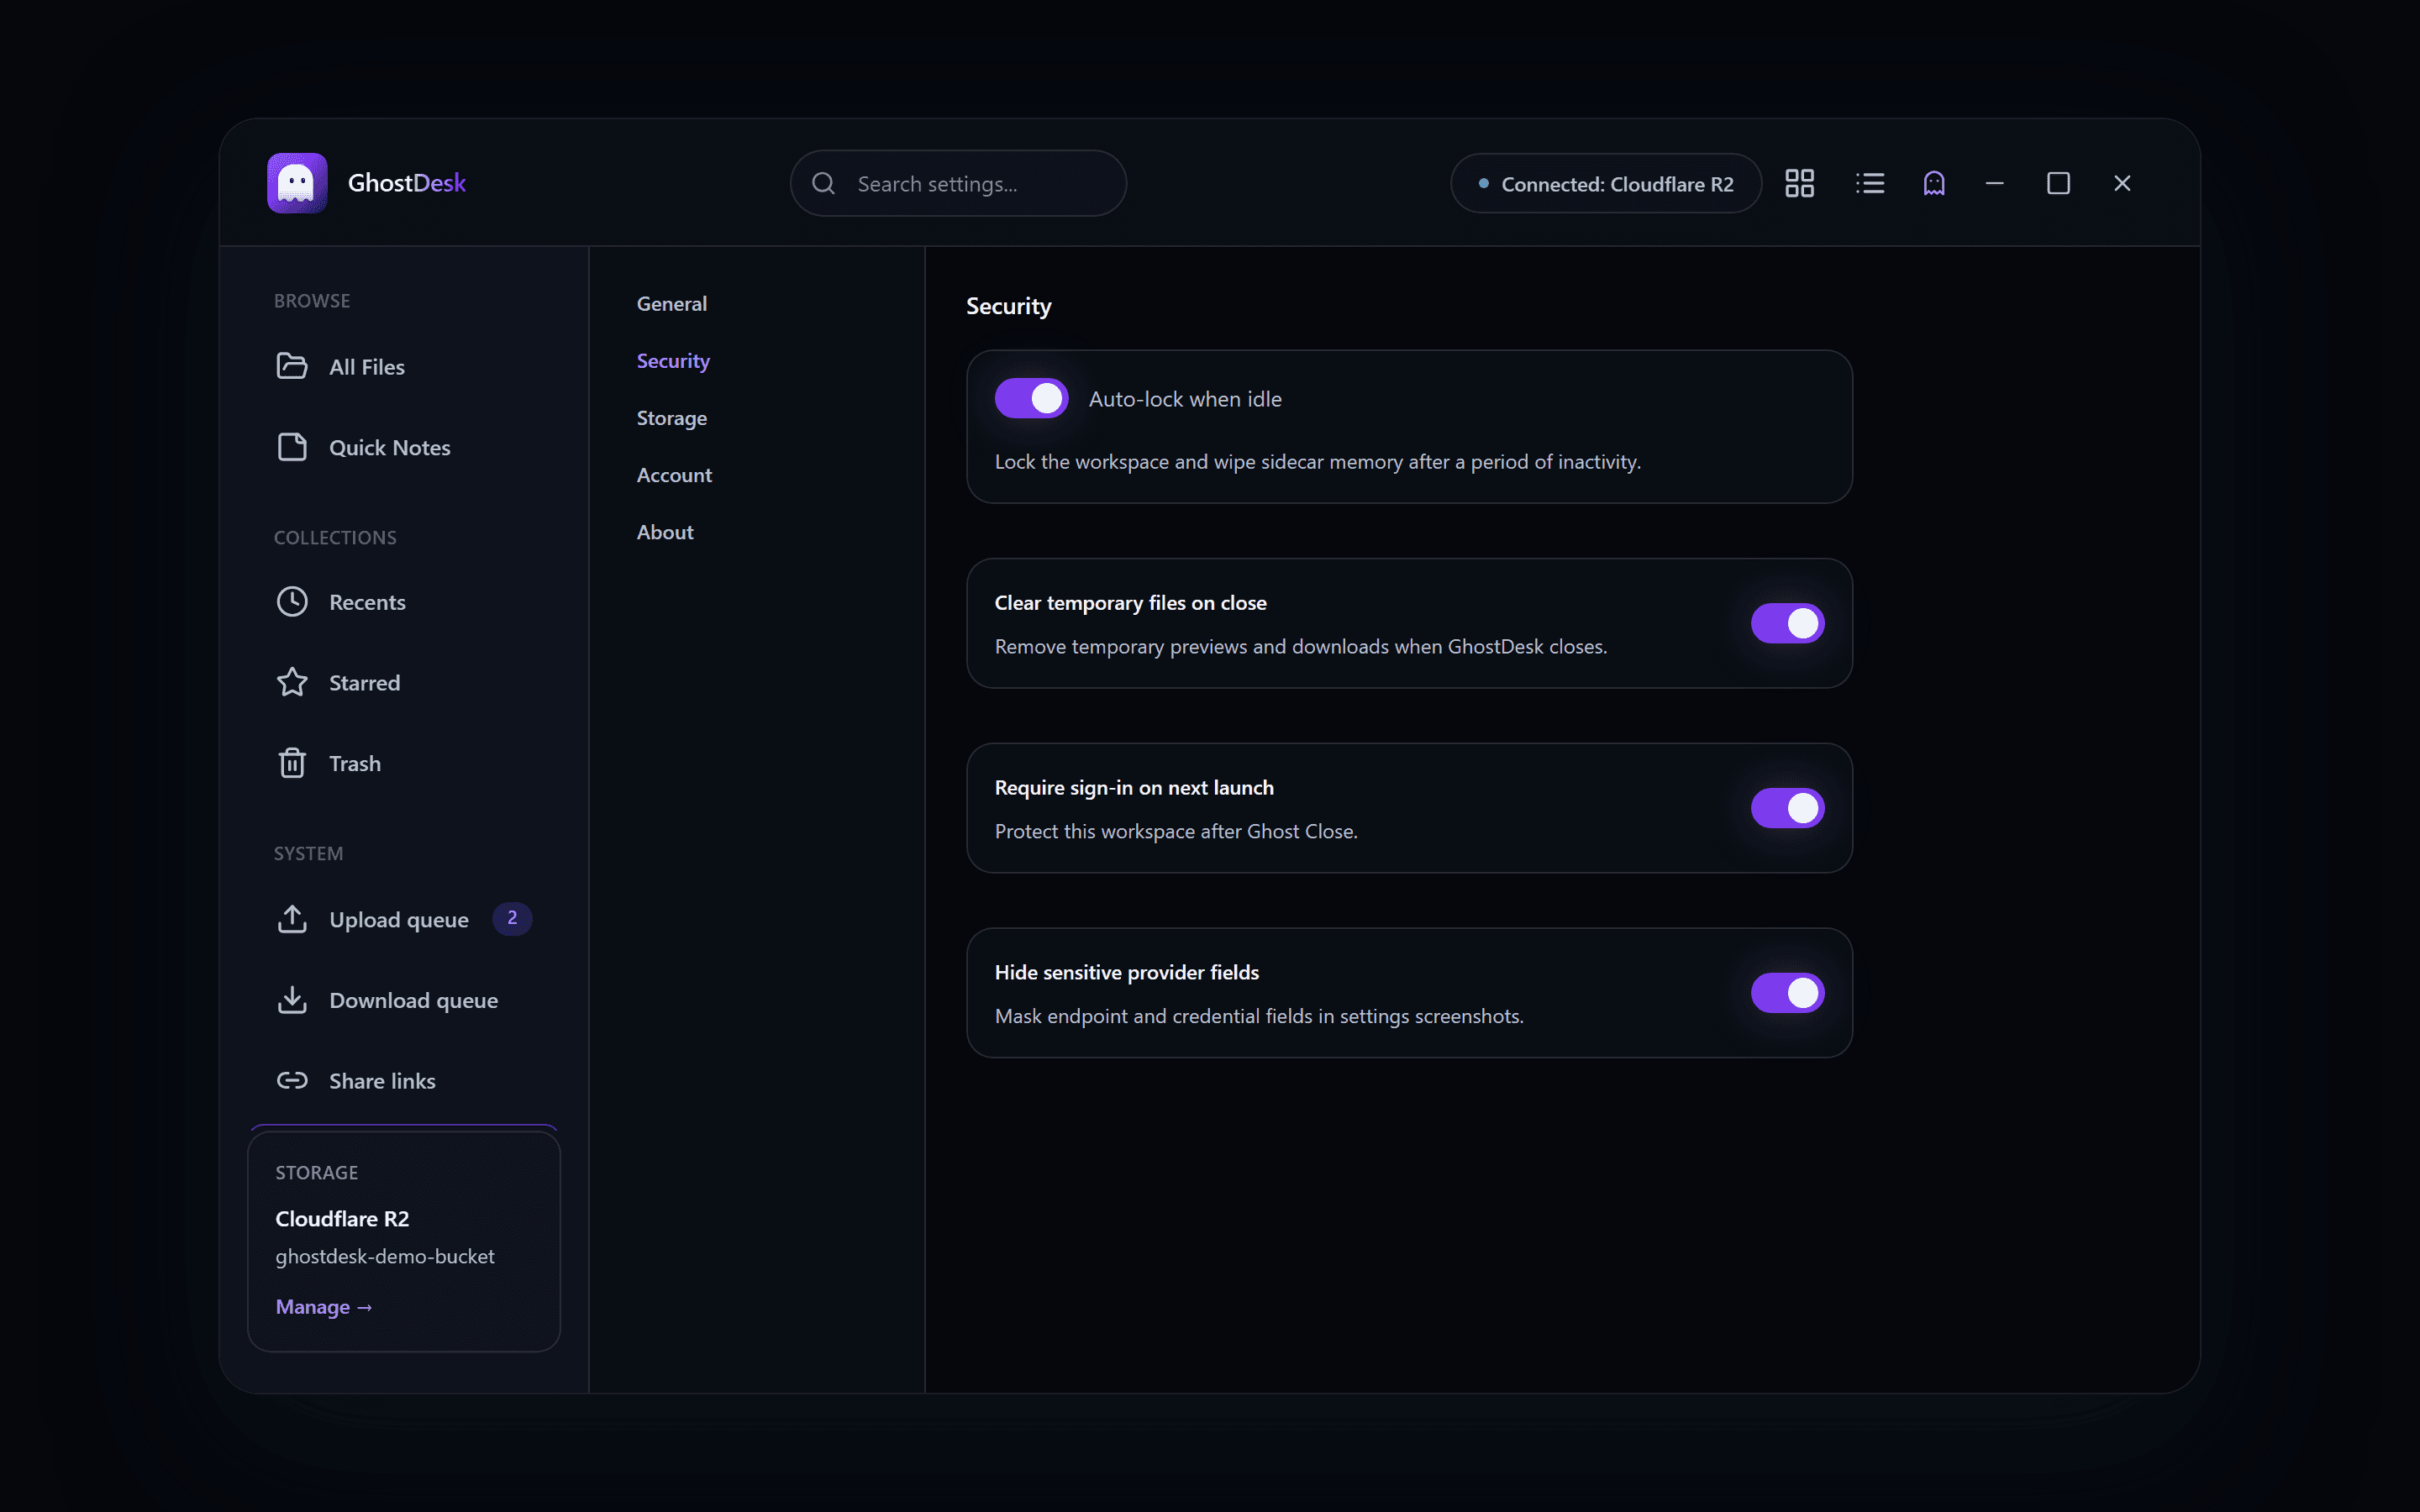The width and height of the screenshot is (2420, 1512).
Task: Click the 'Lock the workspace and wipe' description
Action: click(1317, 462)
